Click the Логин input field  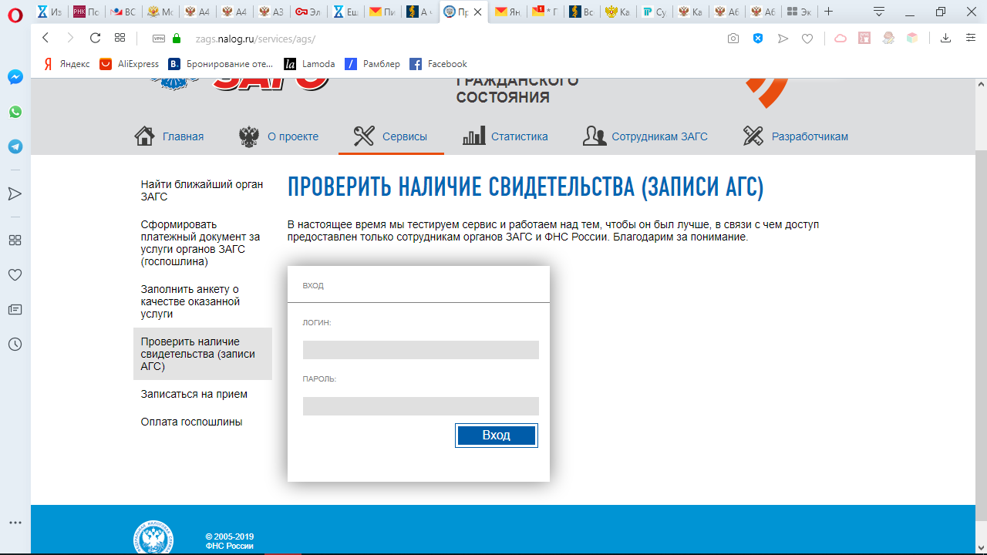420,350
